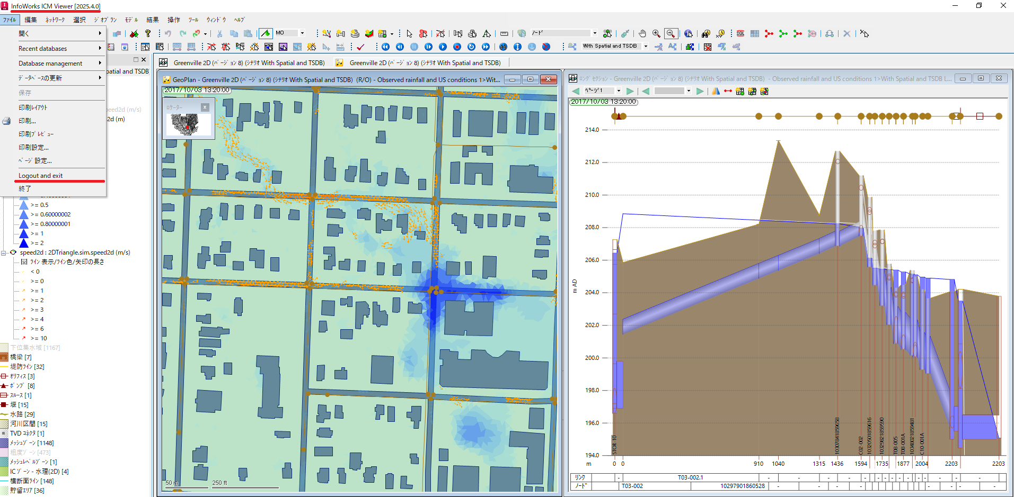Click '>= 10' speed legend entry
Image resolution: width=1014 pixels, height=497 pixels.
[x=39, y=338]
